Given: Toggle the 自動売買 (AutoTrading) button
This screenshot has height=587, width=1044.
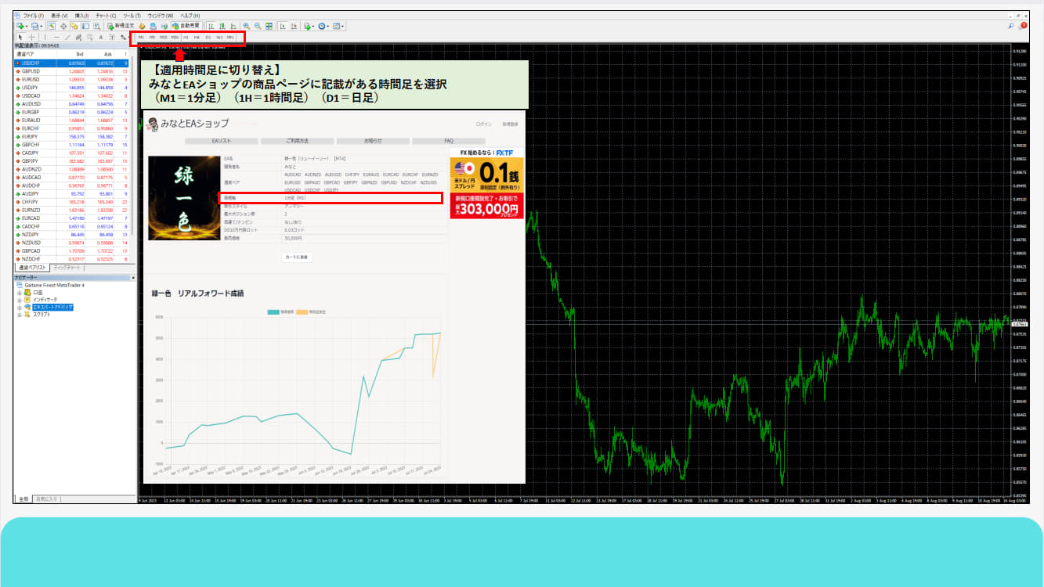Looking at the screenshot, I should (x=186, y=26).
